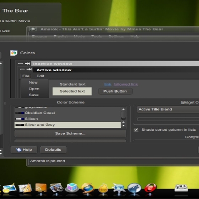Screen dimensions: 199x199
Task: Open the Engage menu in Amarok
Action: [40, 37]
